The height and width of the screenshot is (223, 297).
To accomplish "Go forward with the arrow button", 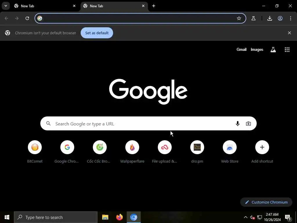I will pyautogui.click(x=17, y=18).
